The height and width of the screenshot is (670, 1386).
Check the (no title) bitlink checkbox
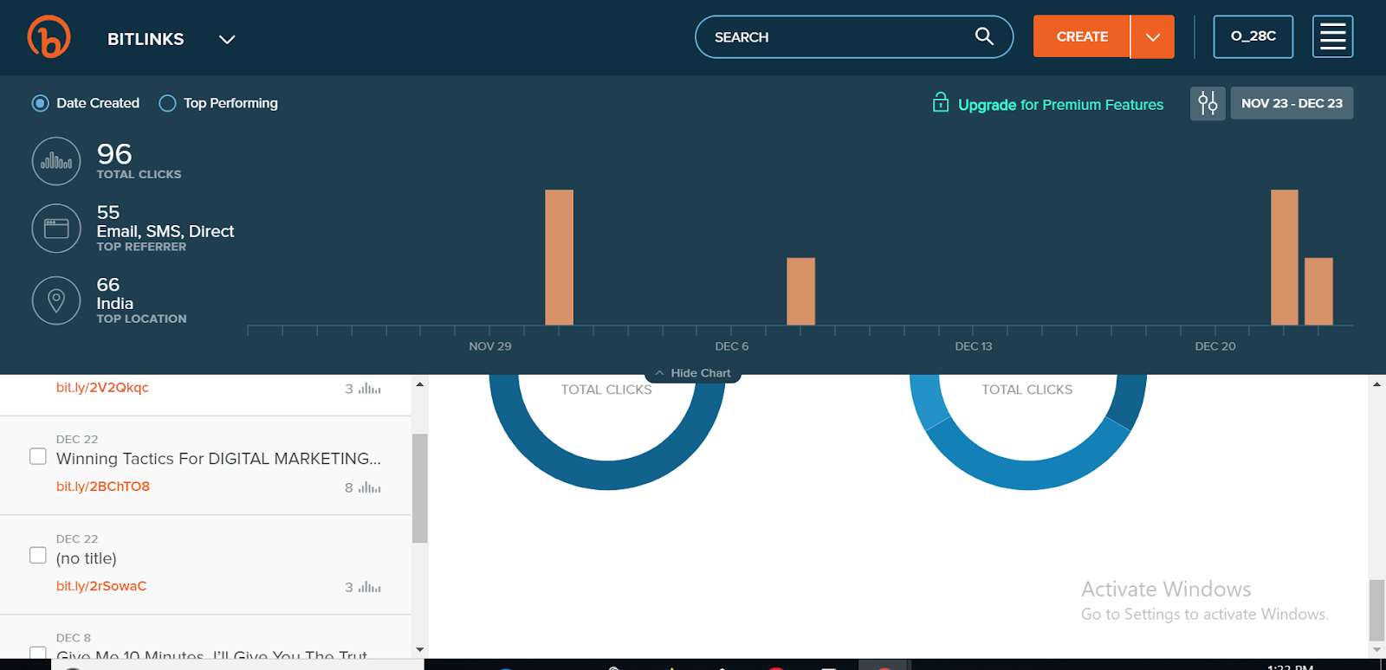pos(38,555)
